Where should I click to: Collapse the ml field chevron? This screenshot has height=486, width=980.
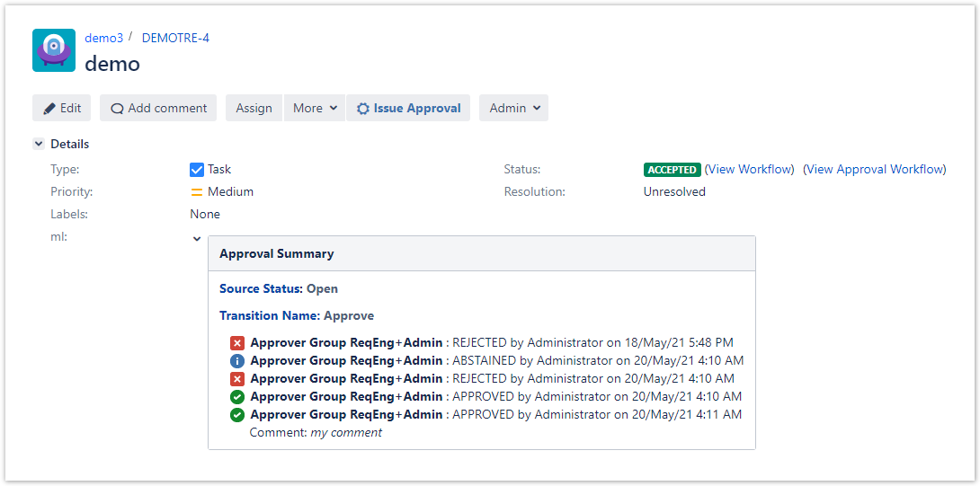[x=197, y=239]
